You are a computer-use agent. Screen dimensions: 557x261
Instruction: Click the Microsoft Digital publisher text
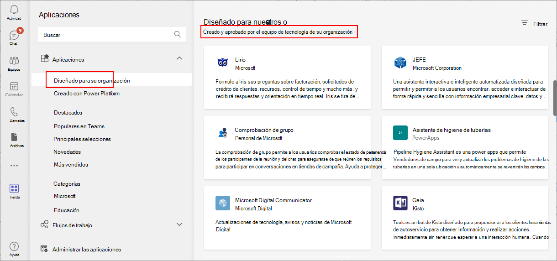pos(253,209)
